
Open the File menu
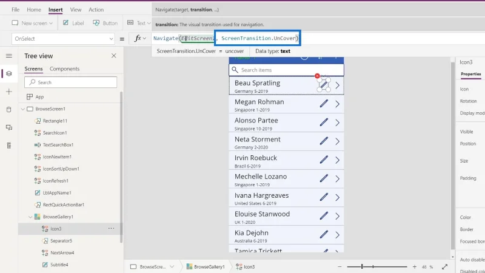coord(16,10)
